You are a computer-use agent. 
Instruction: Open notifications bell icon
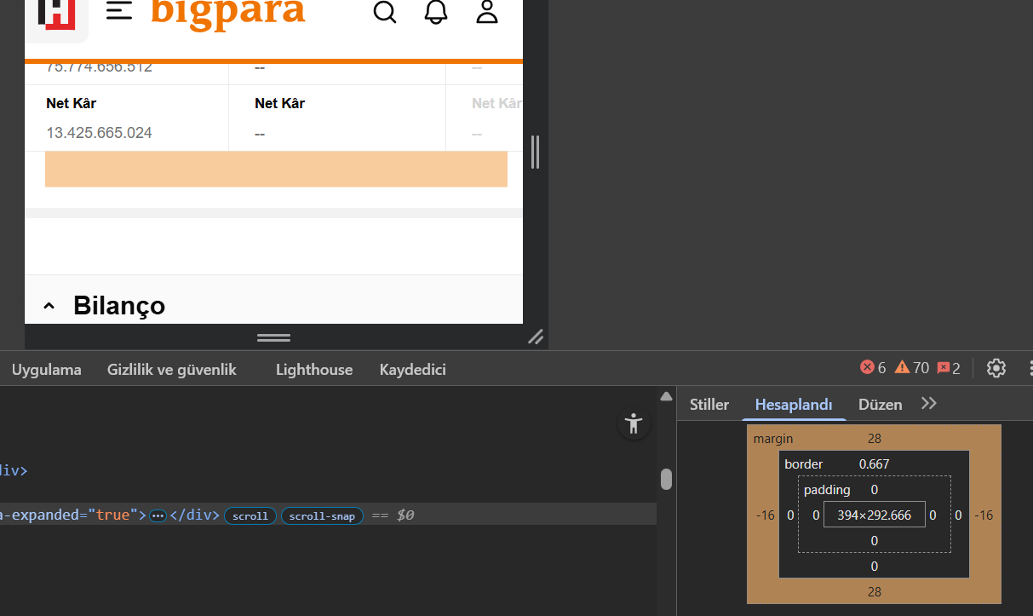[436, 11]
